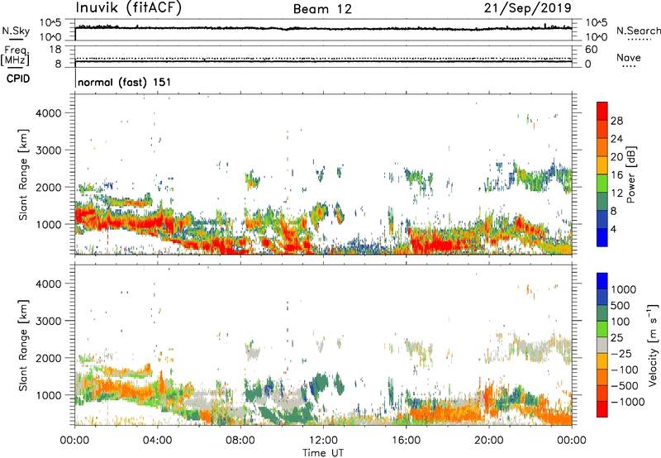Click the 3000 km tick on the power panel
Screen dimensions: 661x458
point(49,150)
